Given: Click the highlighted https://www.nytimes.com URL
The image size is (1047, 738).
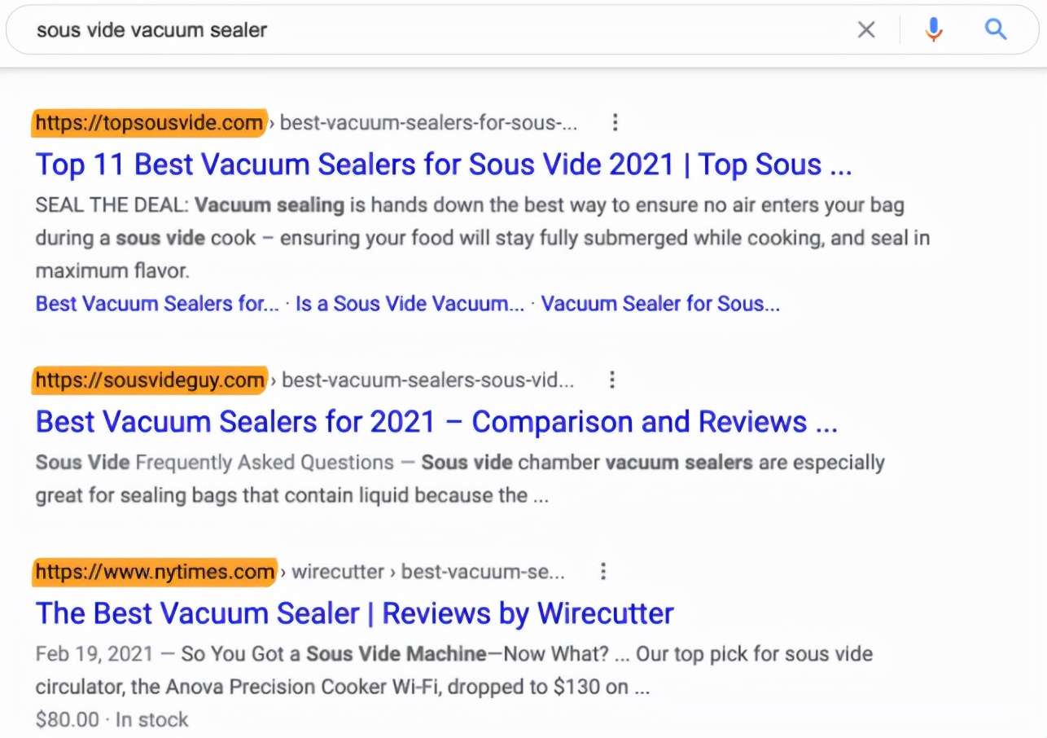Looking at the screenshot, I should [155, 572].
